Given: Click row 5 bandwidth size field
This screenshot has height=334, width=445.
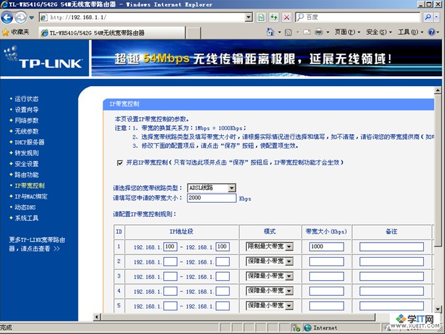Looking at the screenshot, I should pos(327,306).
